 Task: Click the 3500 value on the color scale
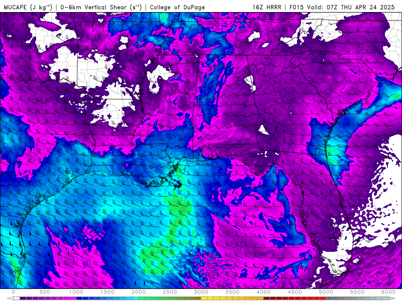point(232,292)
